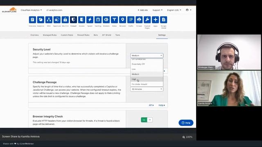This screenshot has height=147, width=262.
Task: Click the zoom 100% magnifier icon
Action: [184, 137]
